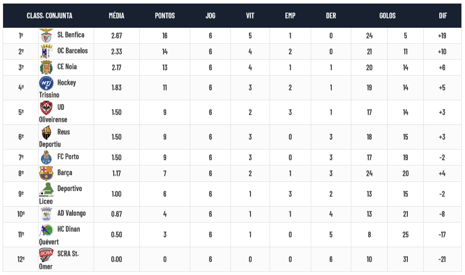This screenshot has height=275, width=465.
Task: Open the SL Benfica team name
Action: click(71, 34)
